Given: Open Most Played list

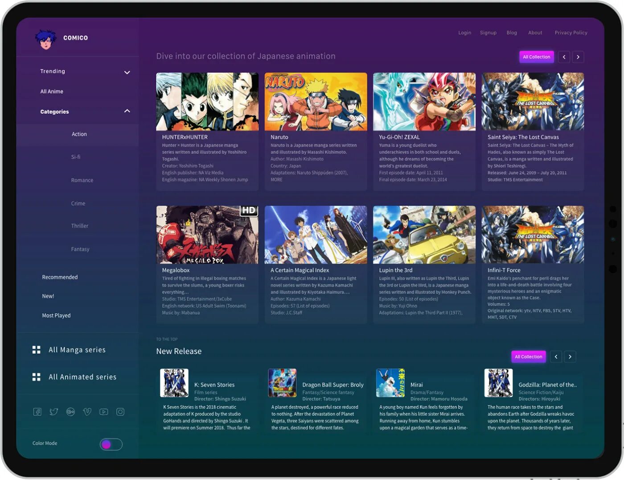Looking at the screenshot, I should (56, 315).
